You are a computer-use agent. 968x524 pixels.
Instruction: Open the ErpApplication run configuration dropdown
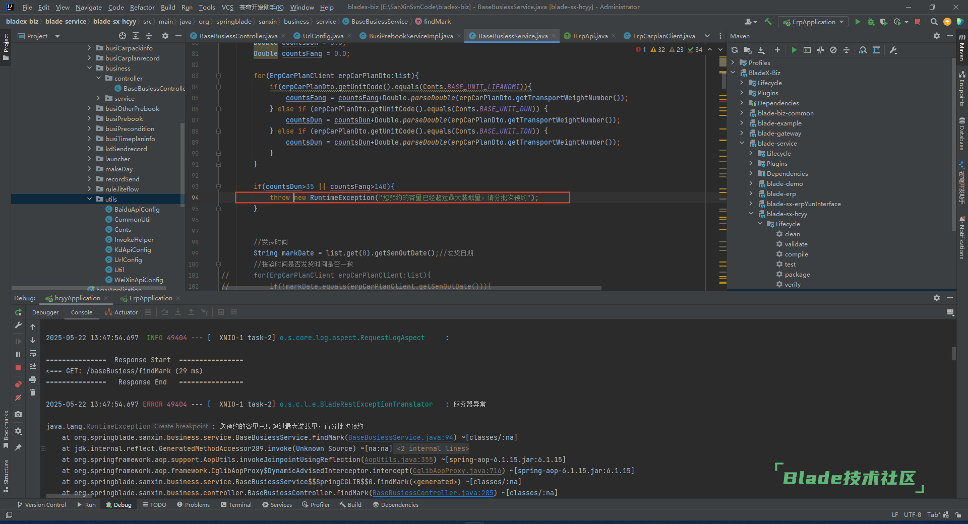pos(814,22)
